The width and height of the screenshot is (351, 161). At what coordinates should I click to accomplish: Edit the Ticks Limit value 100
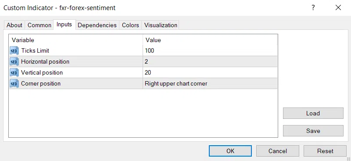(210, 50)
